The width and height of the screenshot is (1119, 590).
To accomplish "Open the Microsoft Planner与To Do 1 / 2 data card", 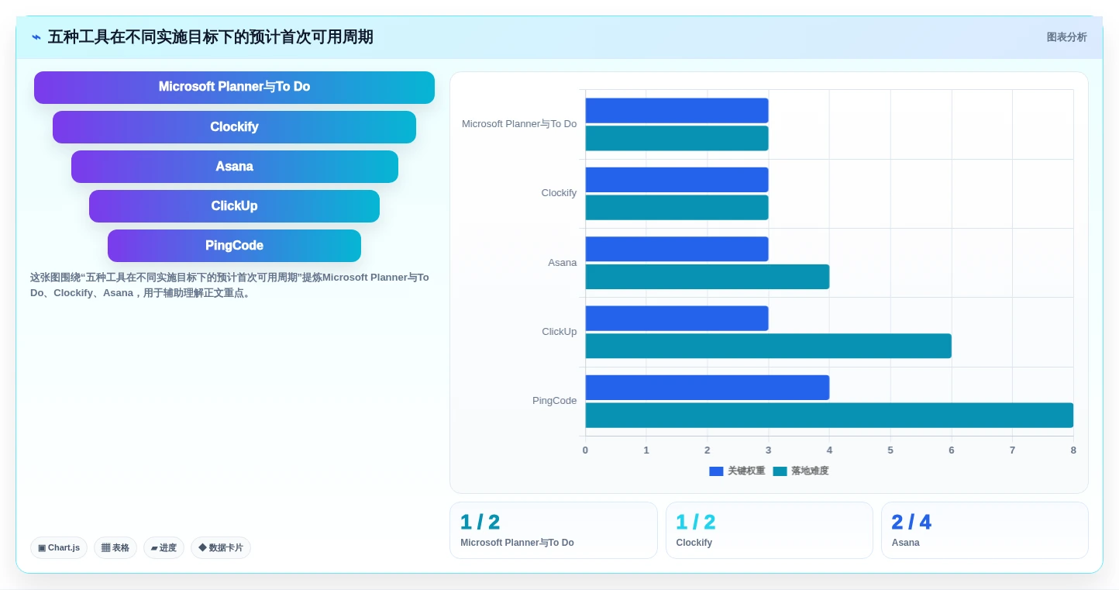I will (553, 530).
